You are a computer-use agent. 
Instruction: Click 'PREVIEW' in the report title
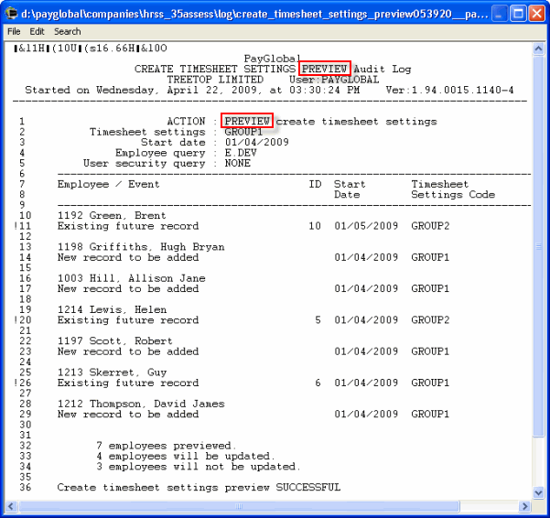click(325, 69)
